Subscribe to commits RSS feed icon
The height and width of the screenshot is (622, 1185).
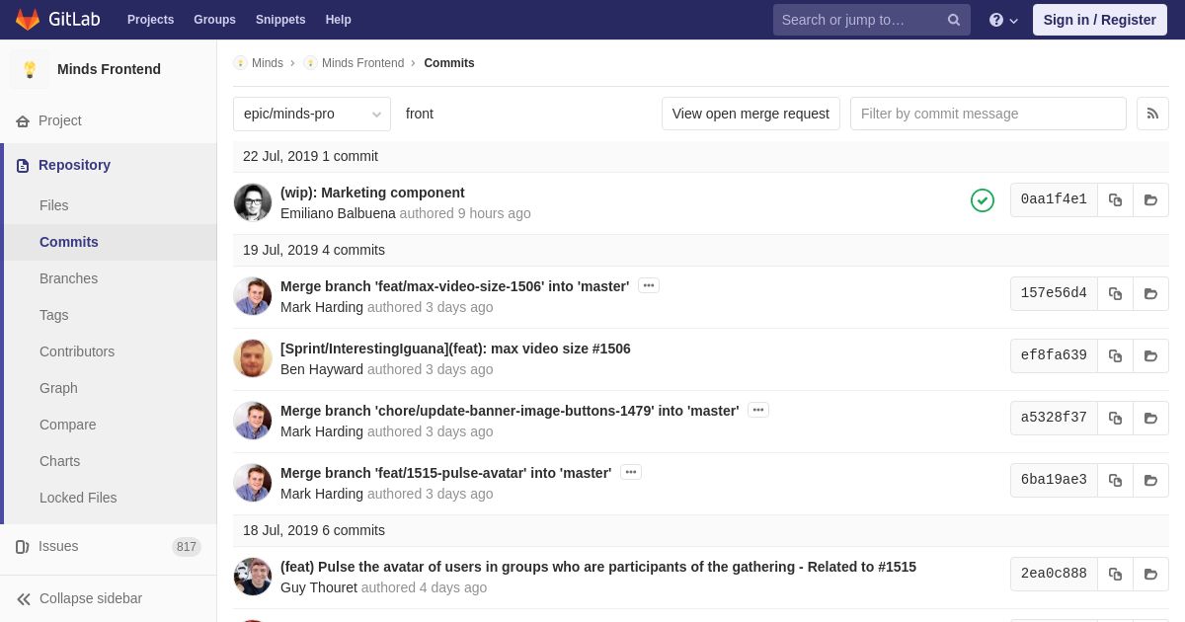(1152, 114)
